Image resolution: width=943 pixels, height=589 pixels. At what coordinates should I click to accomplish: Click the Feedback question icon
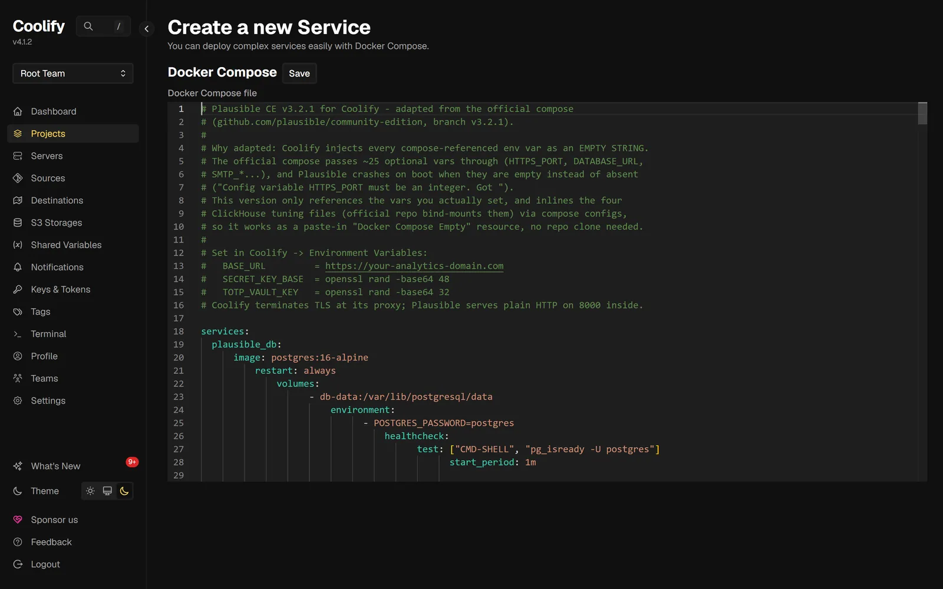point(18,542)
